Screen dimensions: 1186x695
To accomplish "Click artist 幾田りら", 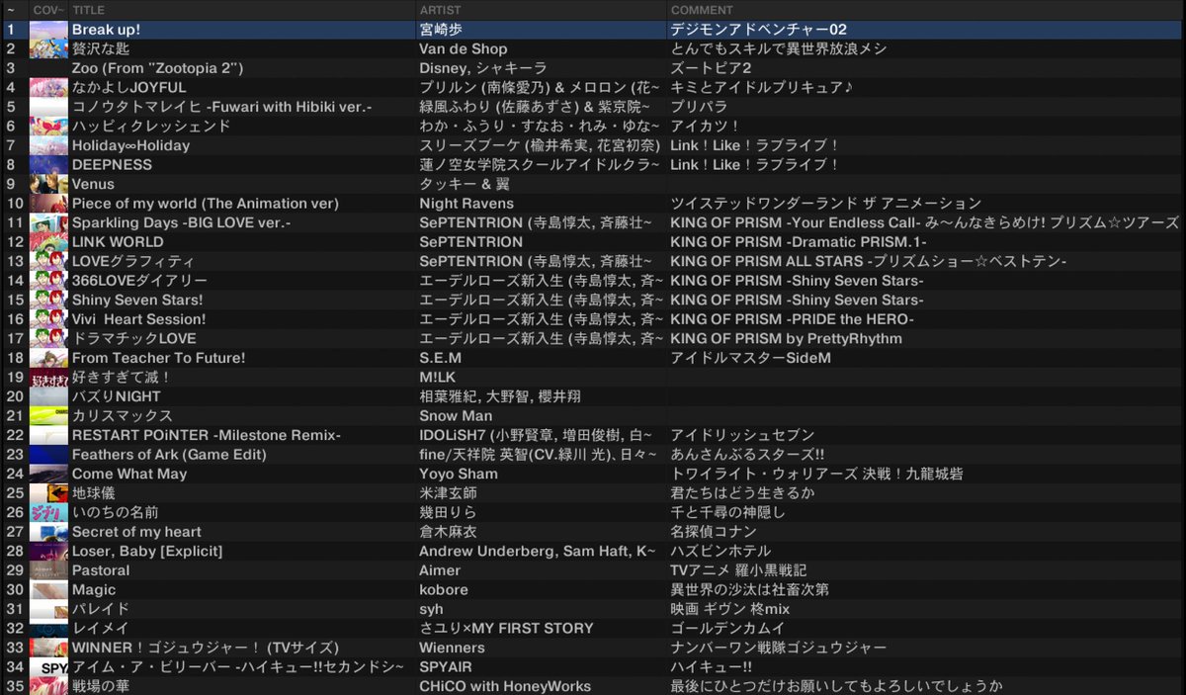I will point(449,513).
